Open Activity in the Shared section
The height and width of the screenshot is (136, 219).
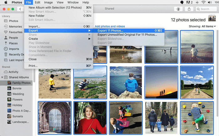coord(13,72)
